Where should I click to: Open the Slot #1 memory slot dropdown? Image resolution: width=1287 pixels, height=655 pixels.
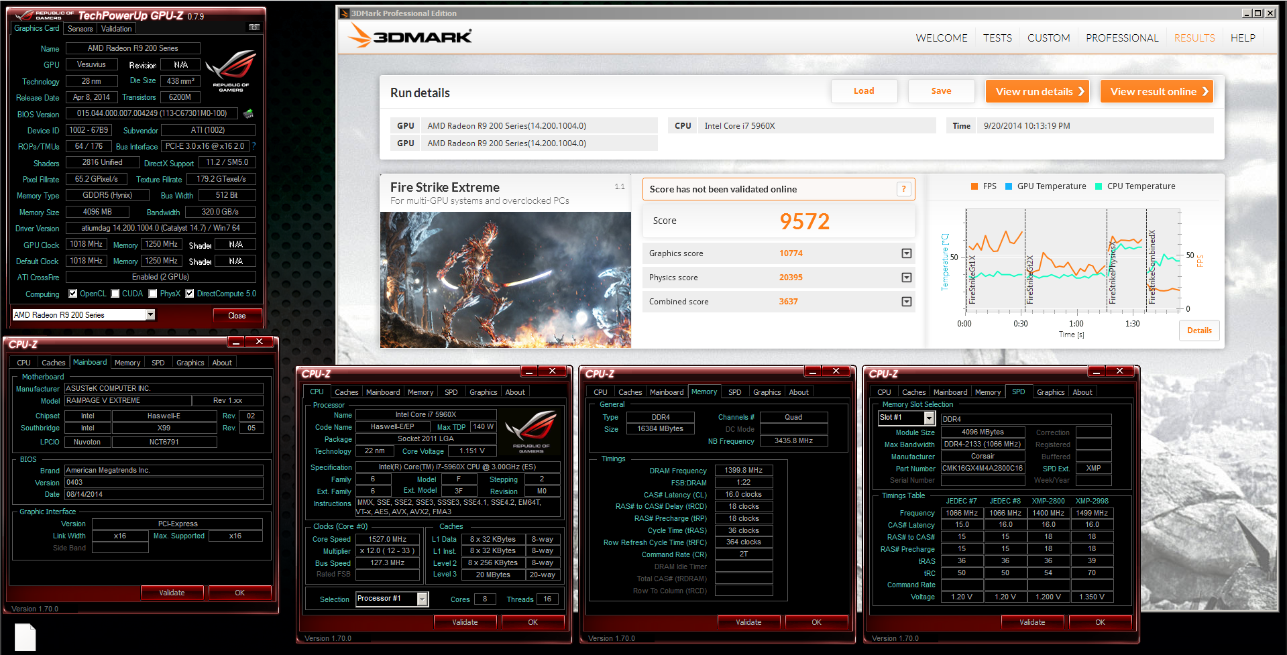point(930,418)
